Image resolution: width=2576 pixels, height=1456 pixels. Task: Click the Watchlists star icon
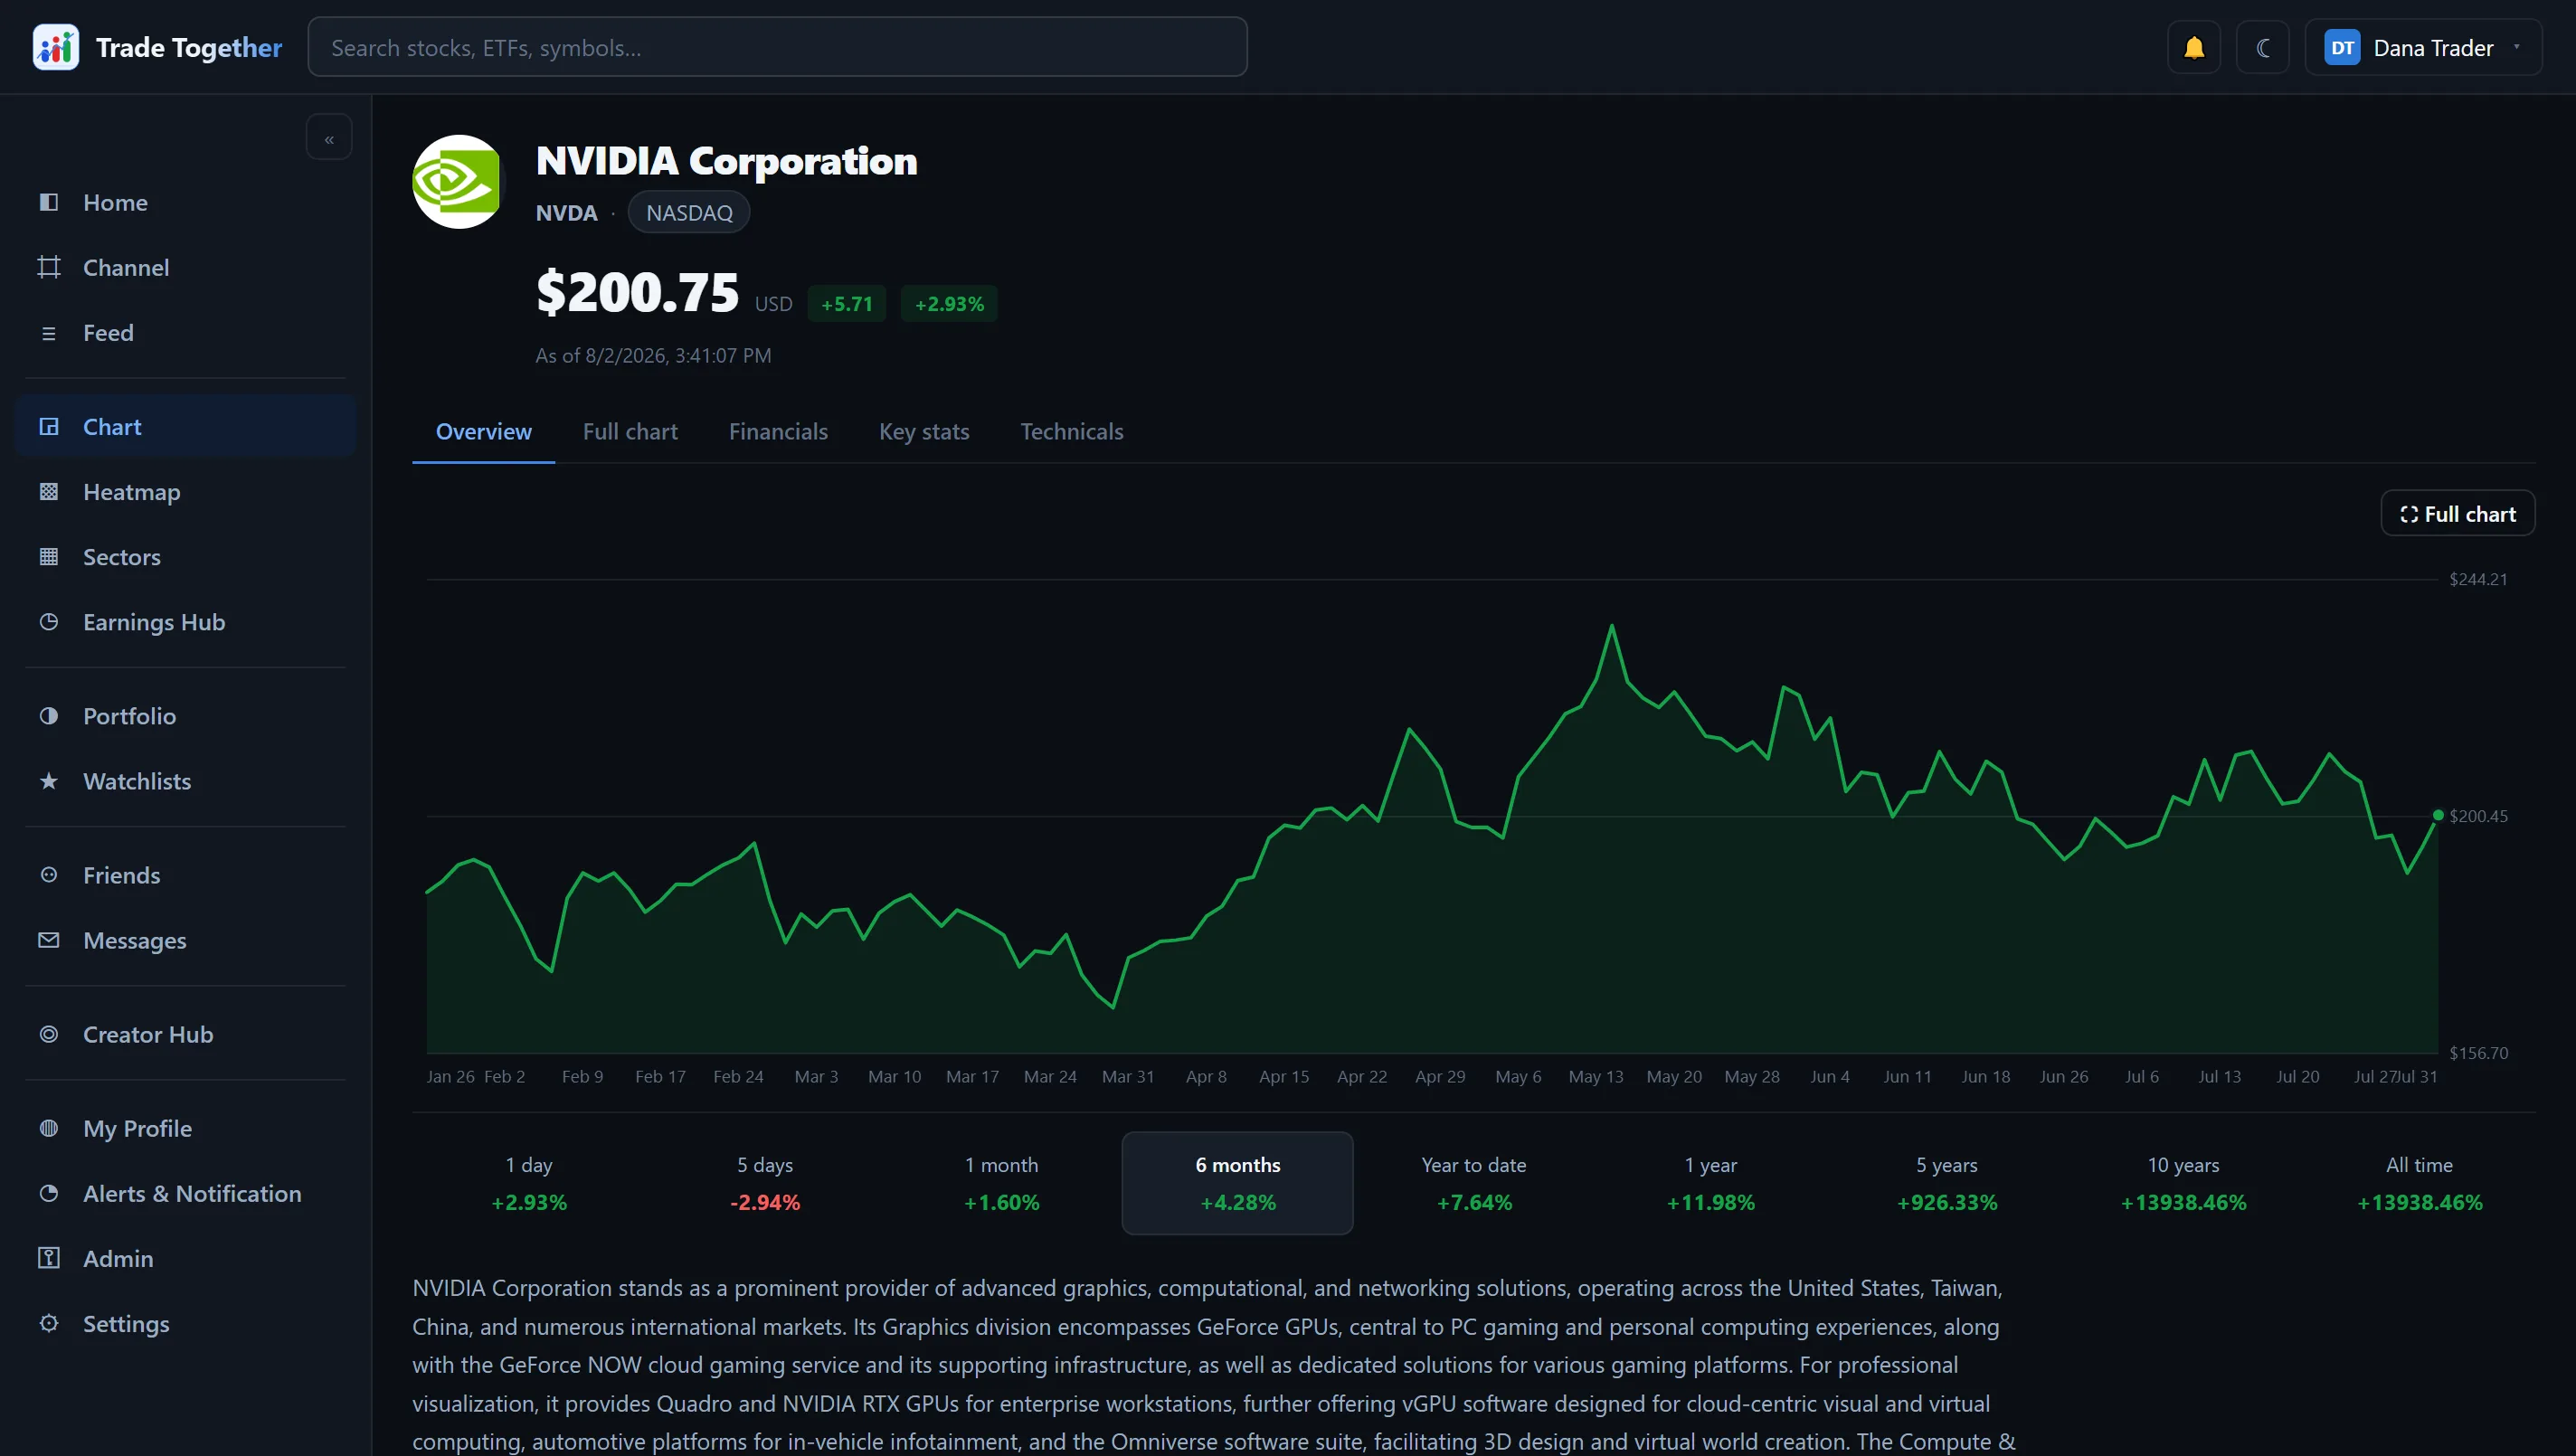click(x=48, y=781)
